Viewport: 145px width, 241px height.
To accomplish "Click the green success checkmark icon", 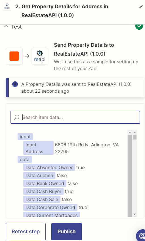I will click(139, 27).
